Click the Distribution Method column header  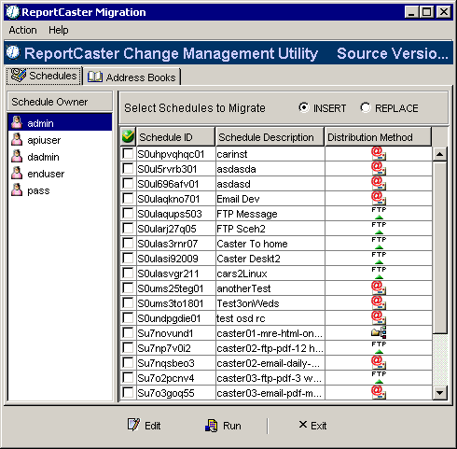378,137
